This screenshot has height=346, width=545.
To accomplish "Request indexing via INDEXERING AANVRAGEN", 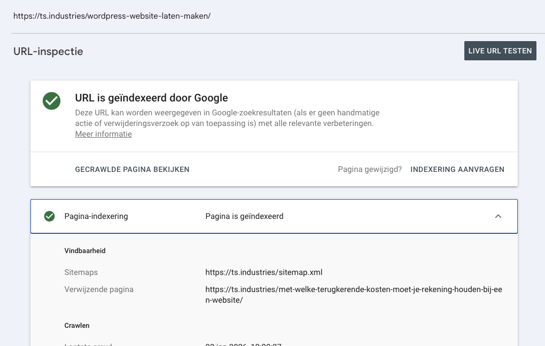I will point(457,169).
